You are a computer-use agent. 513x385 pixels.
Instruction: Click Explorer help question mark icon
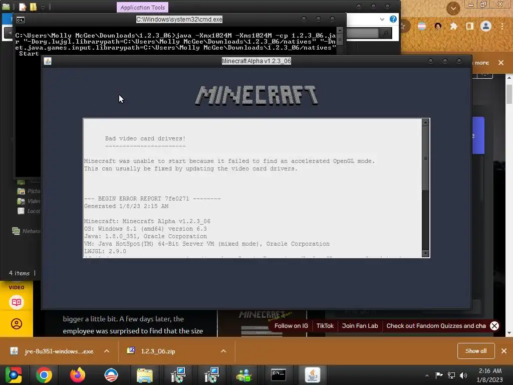click(393, 19)
